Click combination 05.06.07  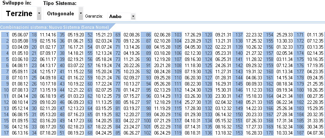click(19, 35)
